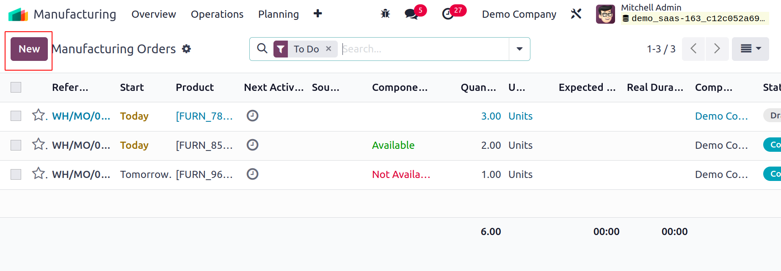Image resolution: width=781 pixels, height=271 pixels.
Task: Click the plus icon in the top menu
Action: 317,14
